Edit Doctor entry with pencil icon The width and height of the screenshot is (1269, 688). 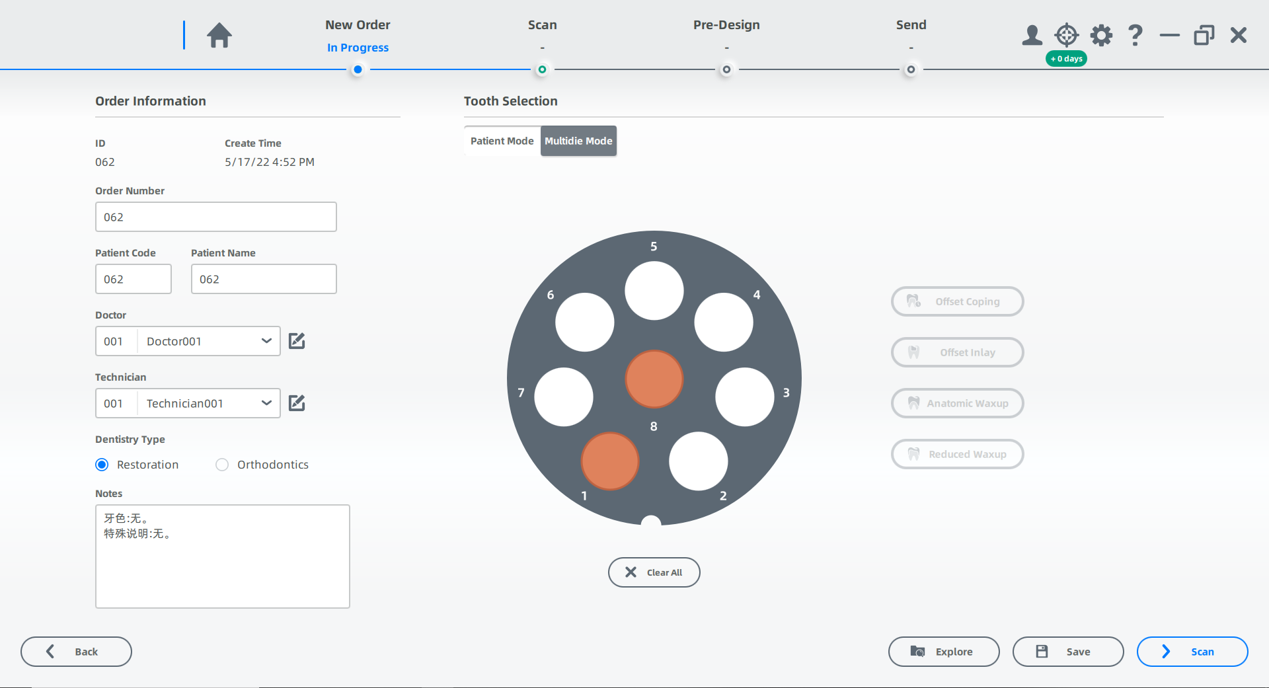297,341
